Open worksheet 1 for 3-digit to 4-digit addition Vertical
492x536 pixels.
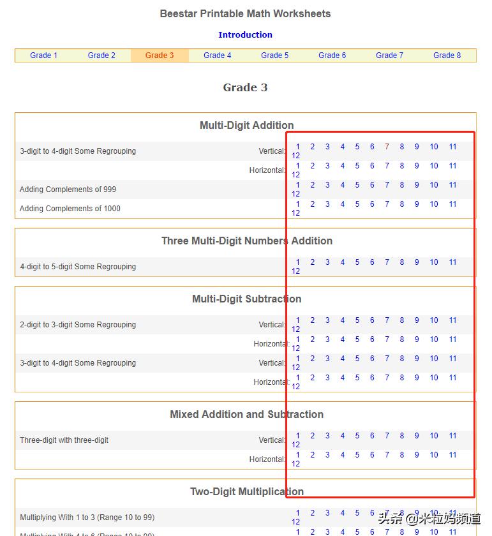(298, 147)
